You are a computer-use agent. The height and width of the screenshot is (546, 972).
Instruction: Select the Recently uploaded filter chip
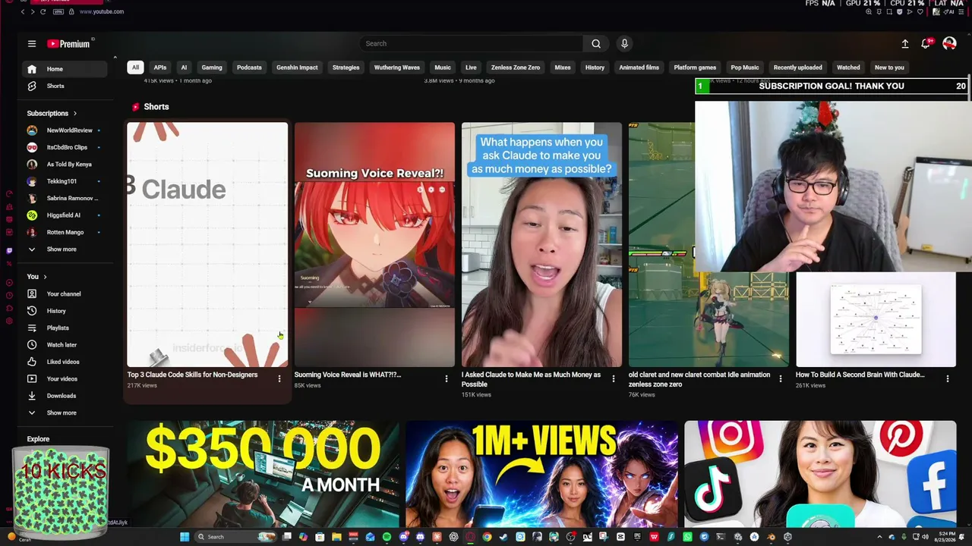(798, 67)
